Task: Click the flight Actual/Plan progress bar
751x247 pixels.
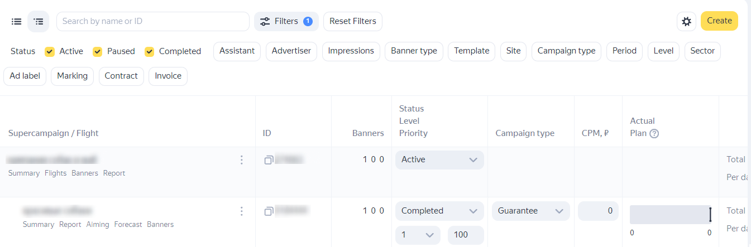Action: click(x=670, y=215)
